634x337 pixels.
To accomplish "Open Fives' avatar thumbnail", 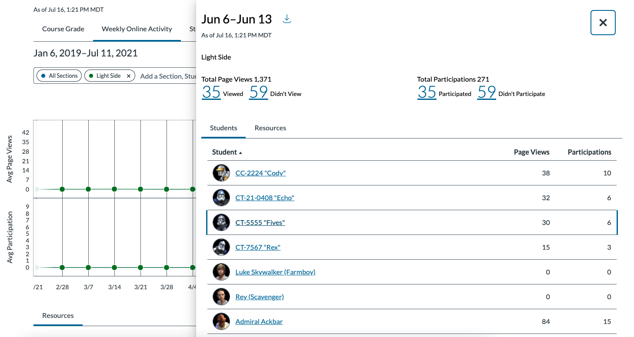I will point(221,222).
